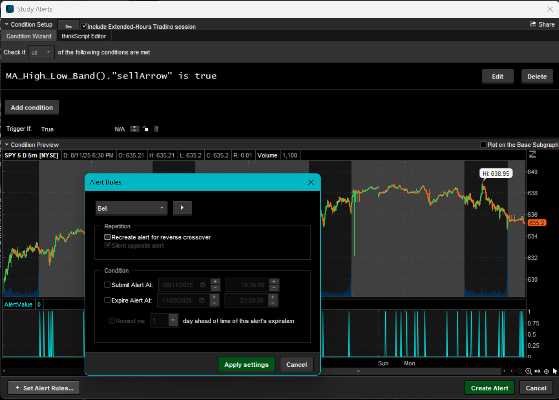Enable Recreate alert for reverse crossover
This screenshot has width=559, height=400.
coord(107,237)
